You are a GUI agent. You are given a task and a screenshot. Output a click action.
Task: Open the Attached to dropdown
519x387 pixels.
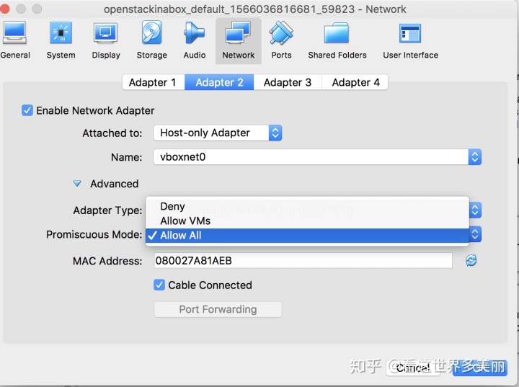coord(218,133)
